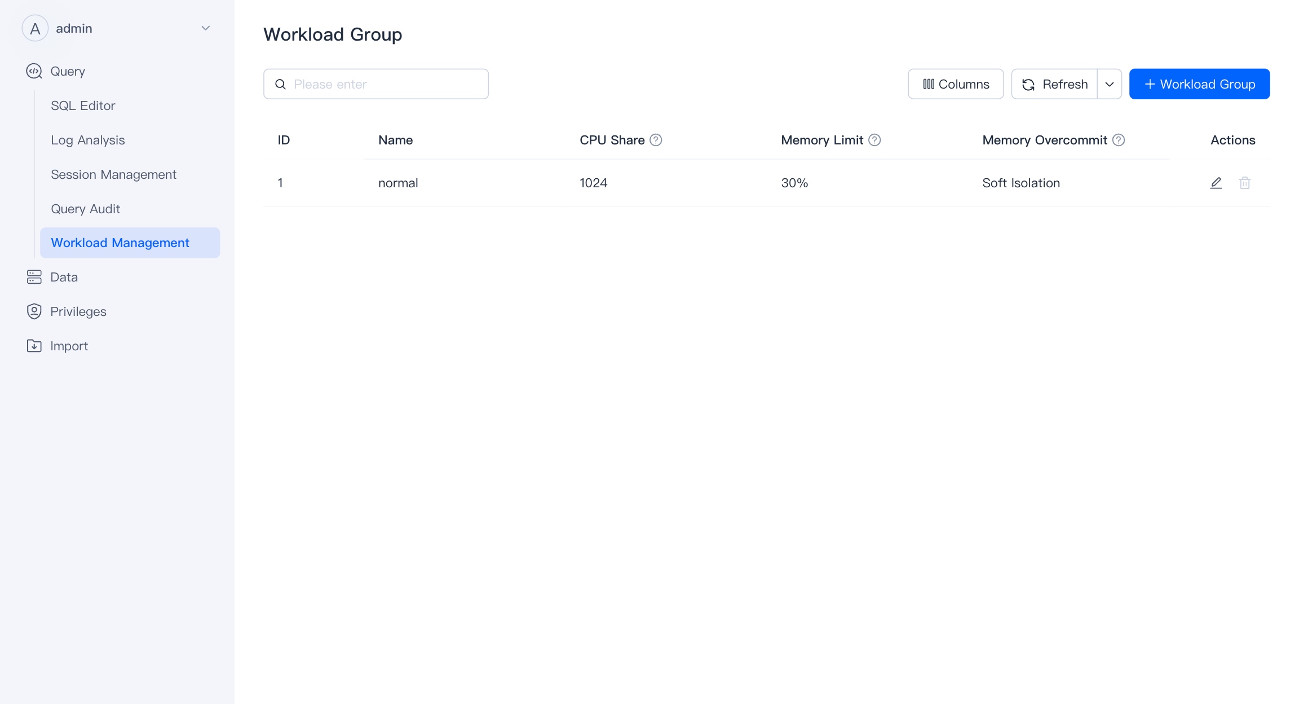Screen dimensions: 1299x704
Task: Open the refresh interval dropdown arrow
Action: tap(1109, 84)
